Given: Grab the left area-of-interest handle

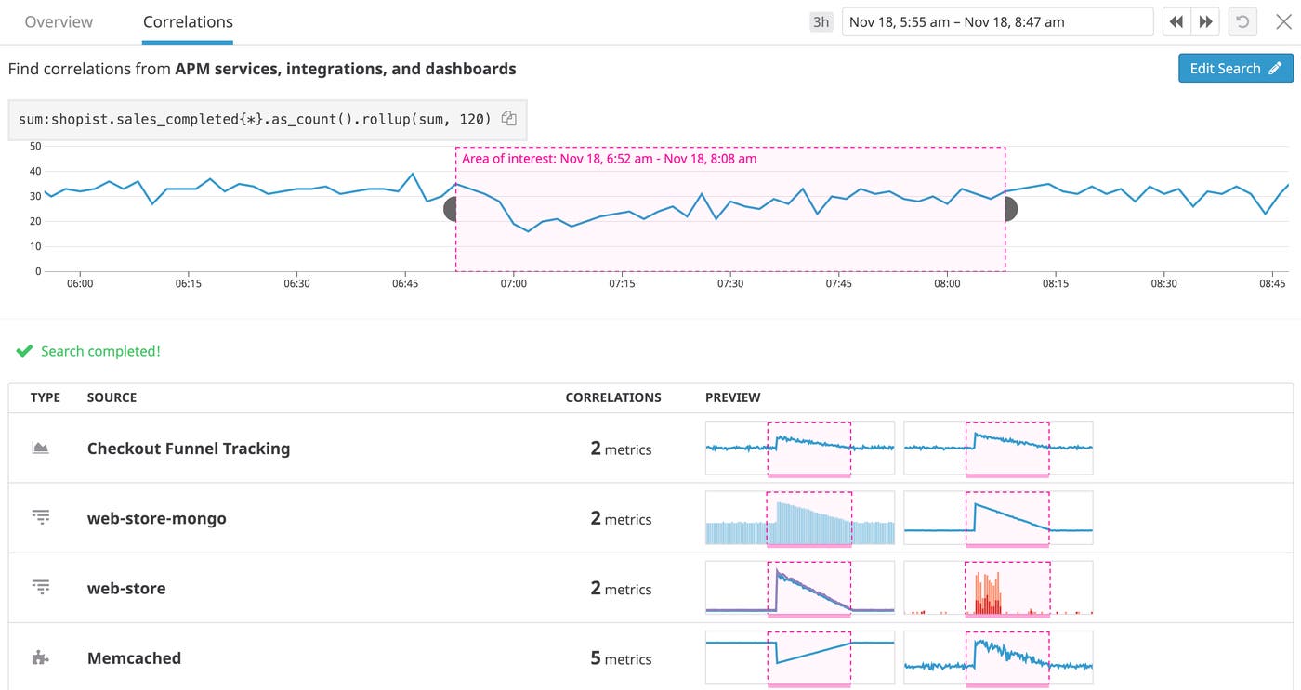Looking at the screenshot, I should click(450, 209).
